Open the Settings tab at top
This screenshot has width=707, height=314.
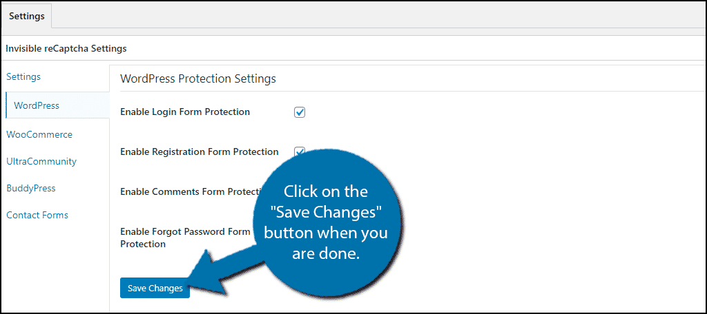[x=27, y=17]
